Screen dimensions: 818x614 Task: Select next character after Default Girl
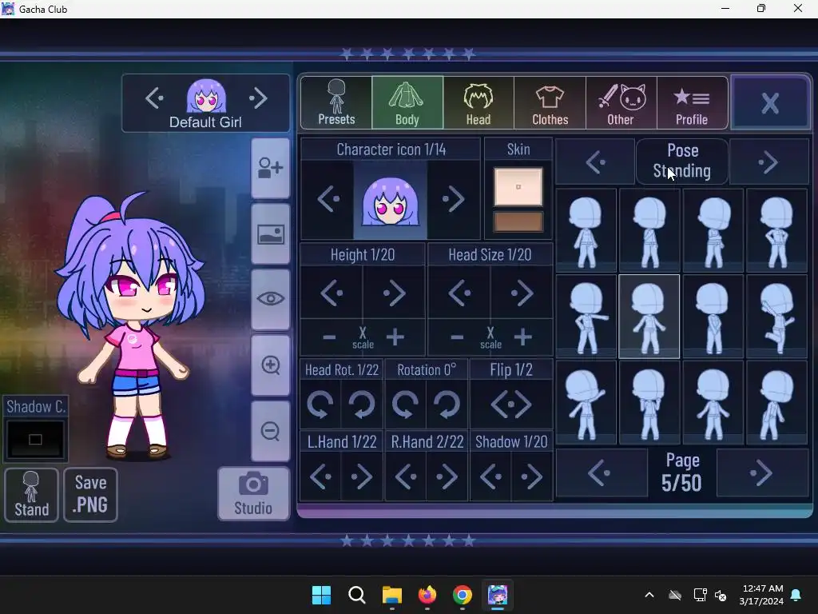[x=258, y=98]
